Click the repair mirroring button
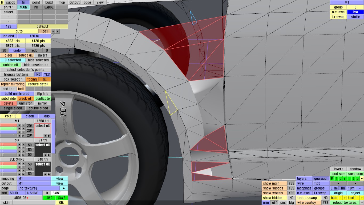 13,84
